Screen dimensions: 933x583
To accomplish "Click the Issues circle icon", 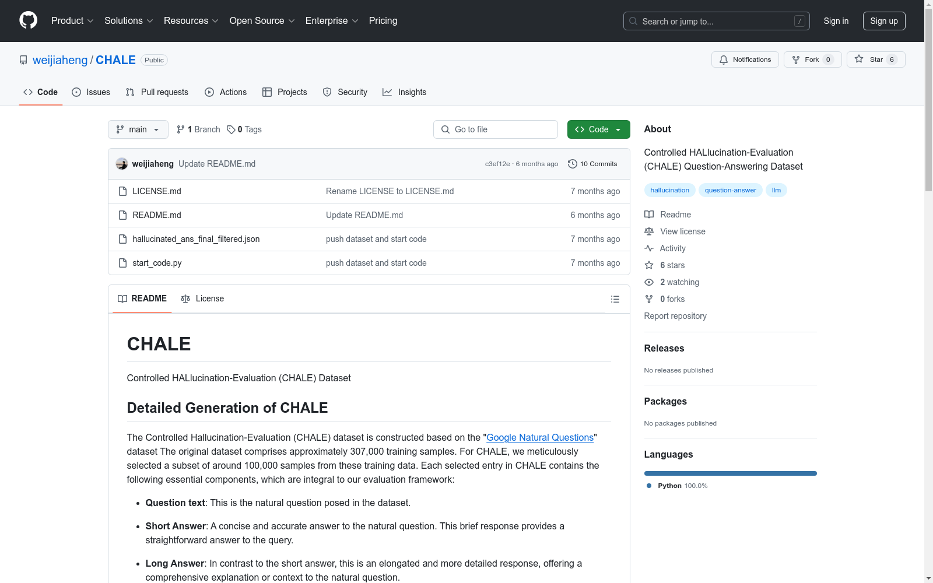I will [x=76, y=92].
